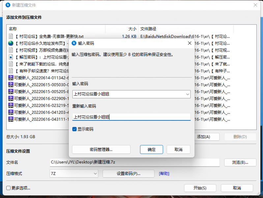Enable the 更多选项 checkbox
This screenshot has width=263, height=198.
(x=9, y=188)
